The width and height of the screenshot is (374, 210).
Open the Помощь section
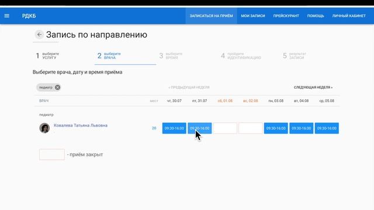(x=316, y=16)
